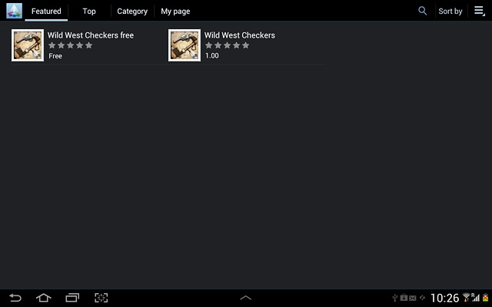Image resolution: width=492 pixels, height=307 pixels.
Task: Expand the bottom panel up-chevron
Action: pos(246,298)
